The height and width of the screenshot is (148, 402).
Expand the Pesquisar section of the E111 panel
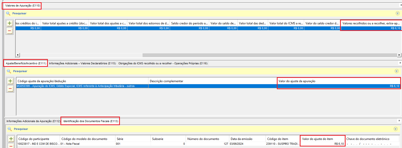point(396,71)
